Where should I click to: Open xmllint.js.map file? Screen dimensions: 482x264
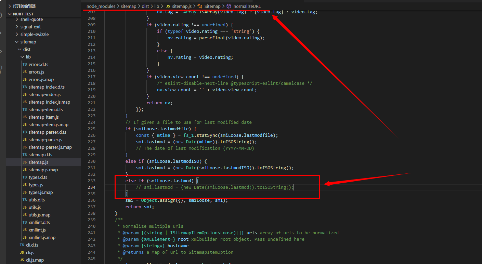click(x=42, y=238)
